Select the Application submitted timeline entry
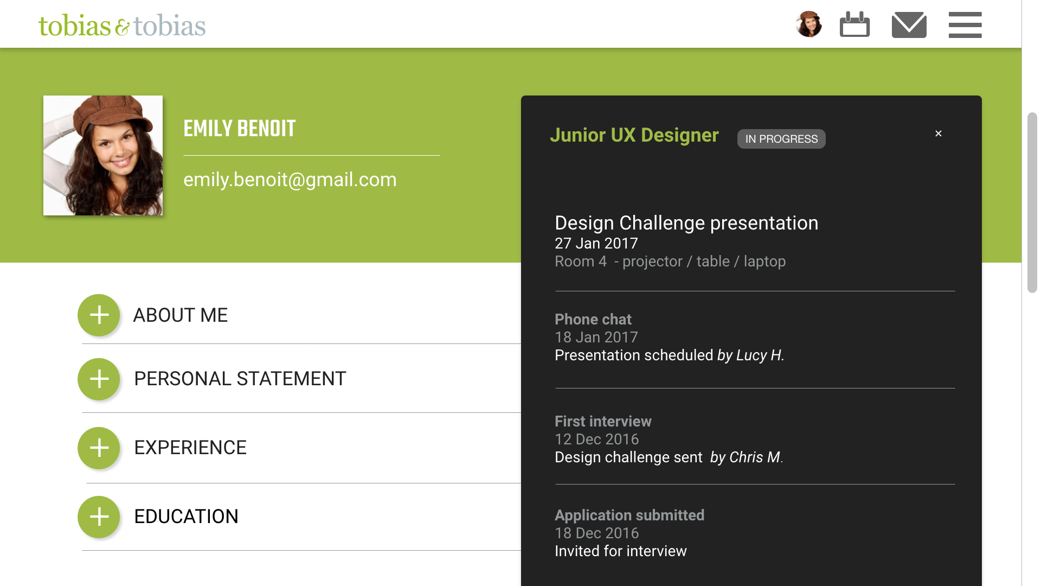The width and height of the screenshot is (1041, 586). click(x=629, y=515)
